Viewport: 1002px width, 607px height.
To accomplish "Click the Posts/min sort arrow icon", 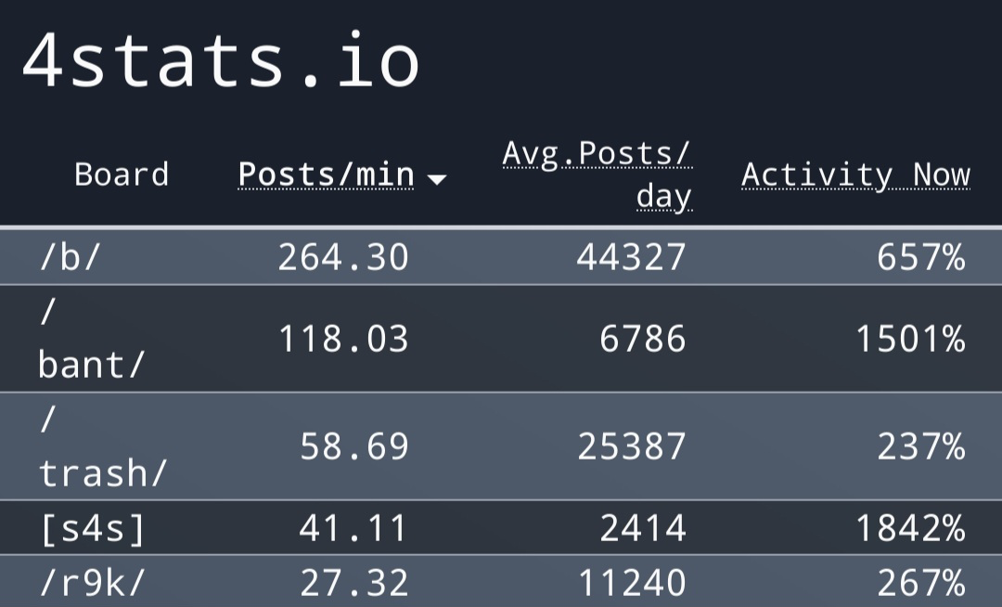I will point(437,179).
